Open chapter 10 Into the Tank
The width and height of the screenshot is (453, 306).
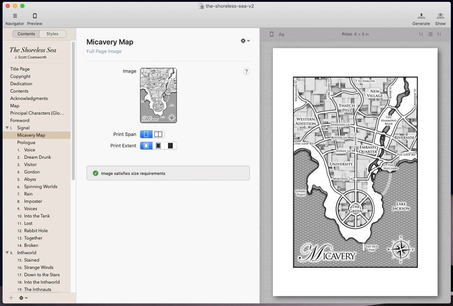click(37, 216)
